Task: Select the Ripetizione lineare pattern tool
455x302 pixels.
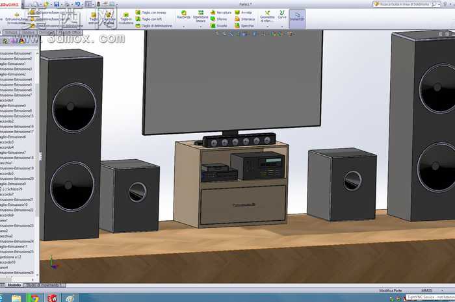Action: click(200, 16)
